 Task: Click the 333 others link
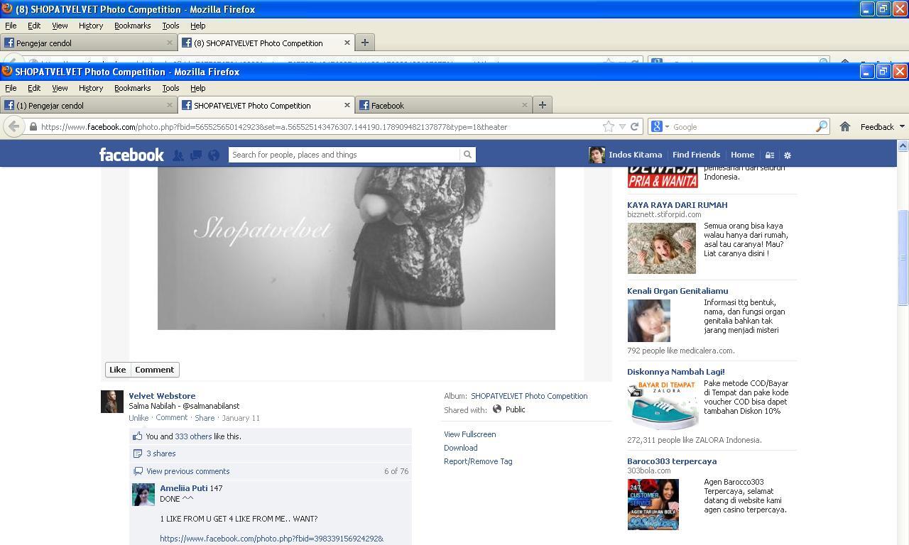tap(193, 436)
